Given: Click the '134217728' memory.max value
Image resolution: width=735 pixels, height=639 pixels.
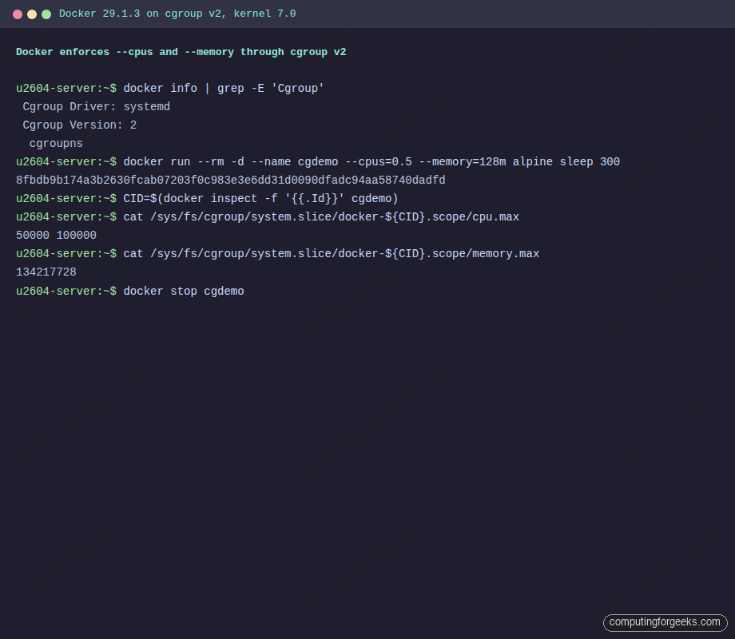Looking at the screenshot, I should pyautogui.click(x=46, y=272).
